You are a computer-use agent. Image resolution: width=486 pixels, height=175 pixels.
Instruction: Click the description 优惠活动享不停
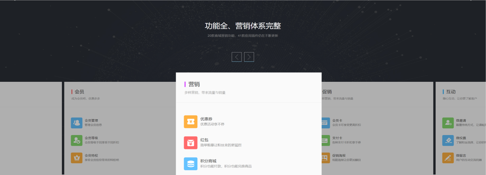(x=212, y=124)
